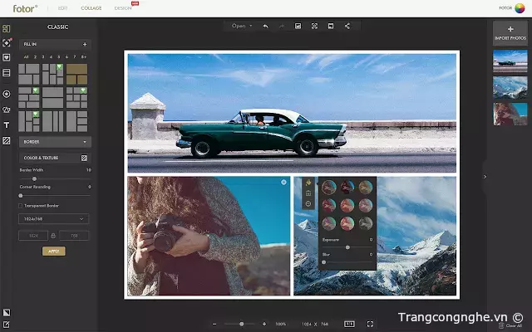This screenshot has height=332, width=532.
Task: Toggle the aspect ratio lock icon
Action: pos(53,236)
